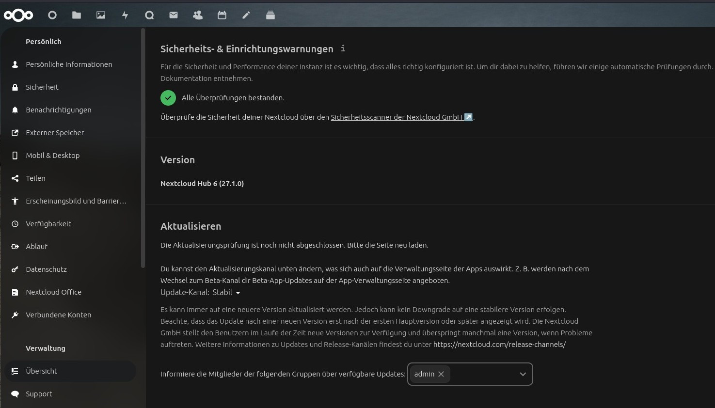
Task: Click external link icon for Externer Speicher
Action: (15, 133)
